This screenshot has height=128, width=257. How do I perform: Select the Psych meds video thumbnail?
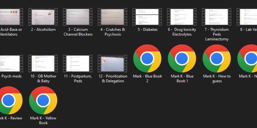click(x=12, y=63)
